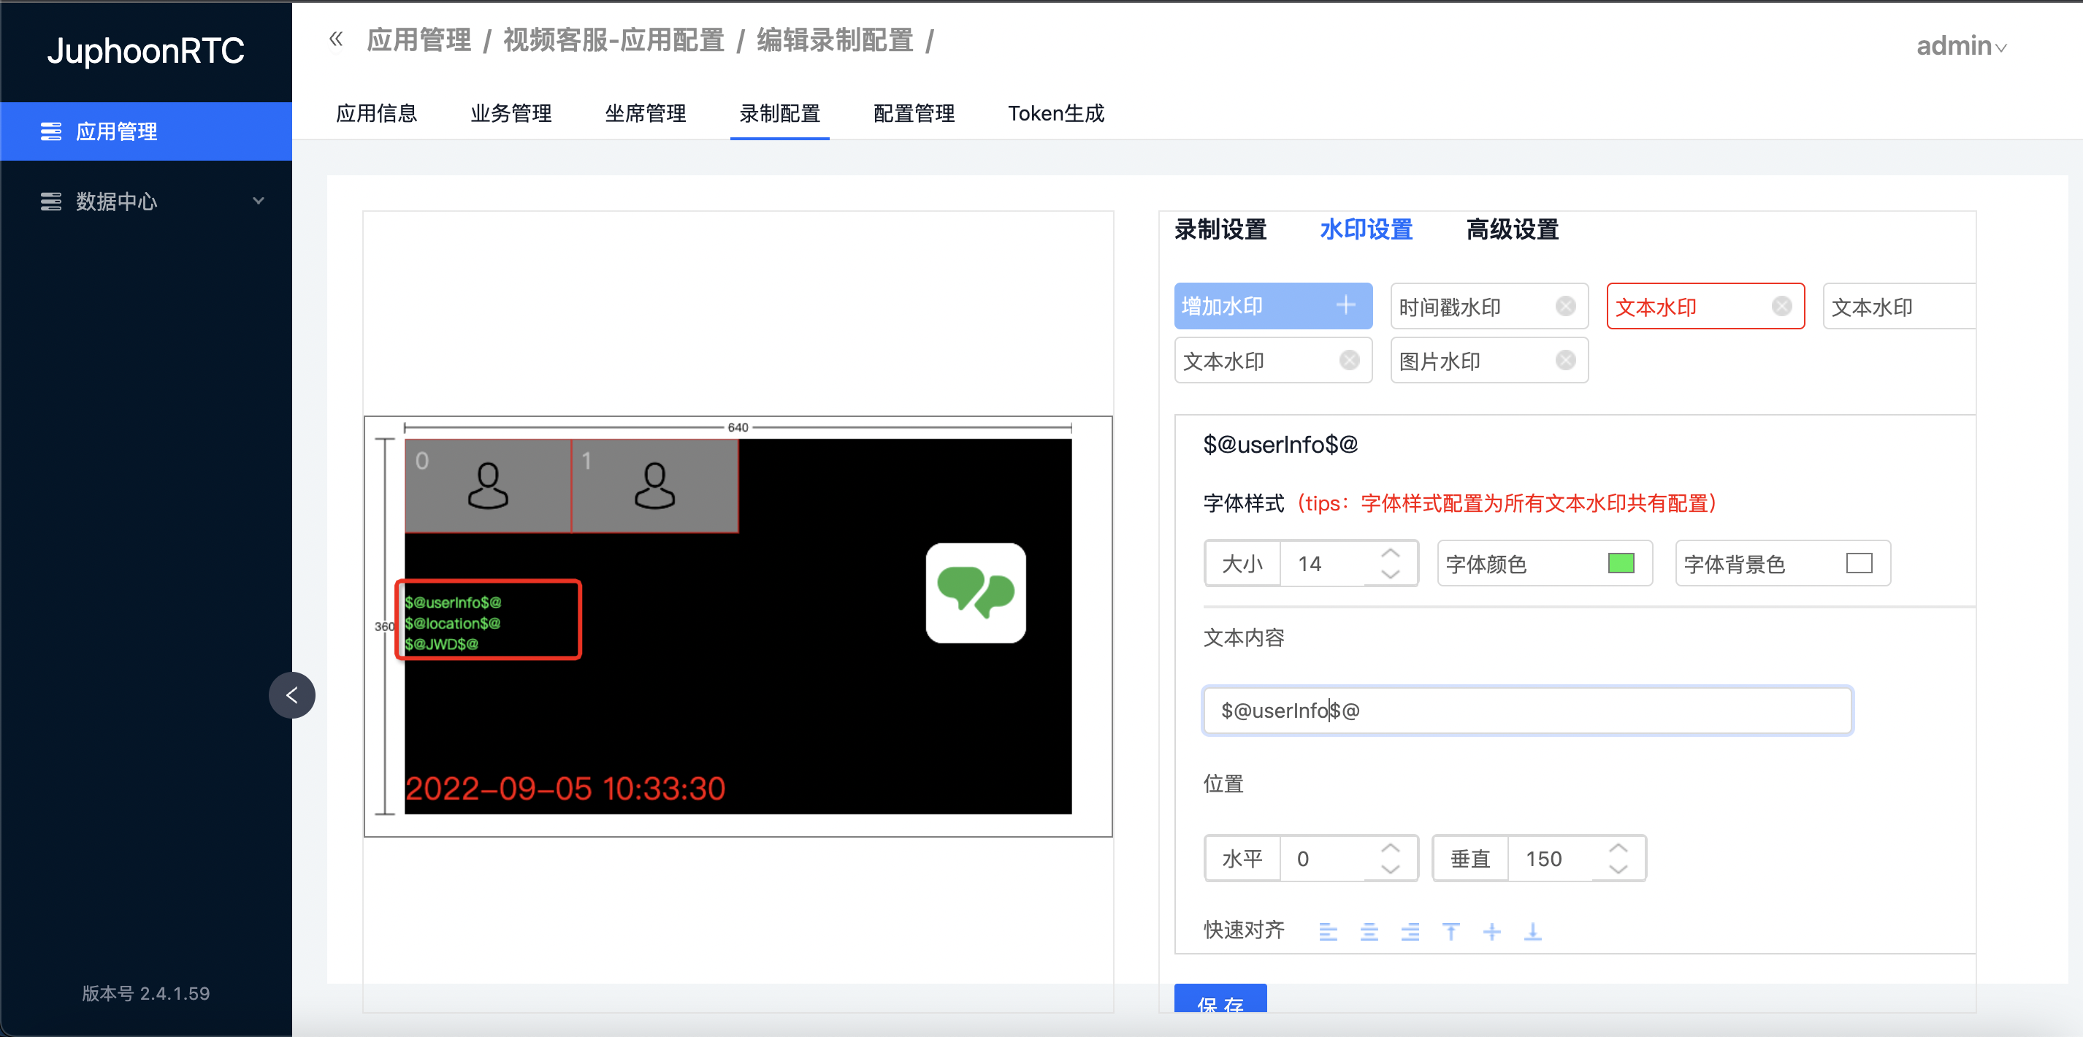Click the 增加水印 button
Viewport: 2083px width, 1037px height.
[x=1273, y=306]
